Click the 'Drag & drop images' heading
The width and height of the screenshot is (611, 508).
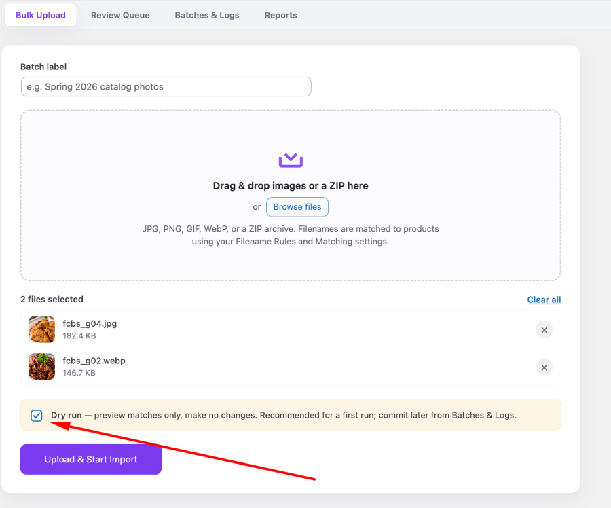point(291,186)
